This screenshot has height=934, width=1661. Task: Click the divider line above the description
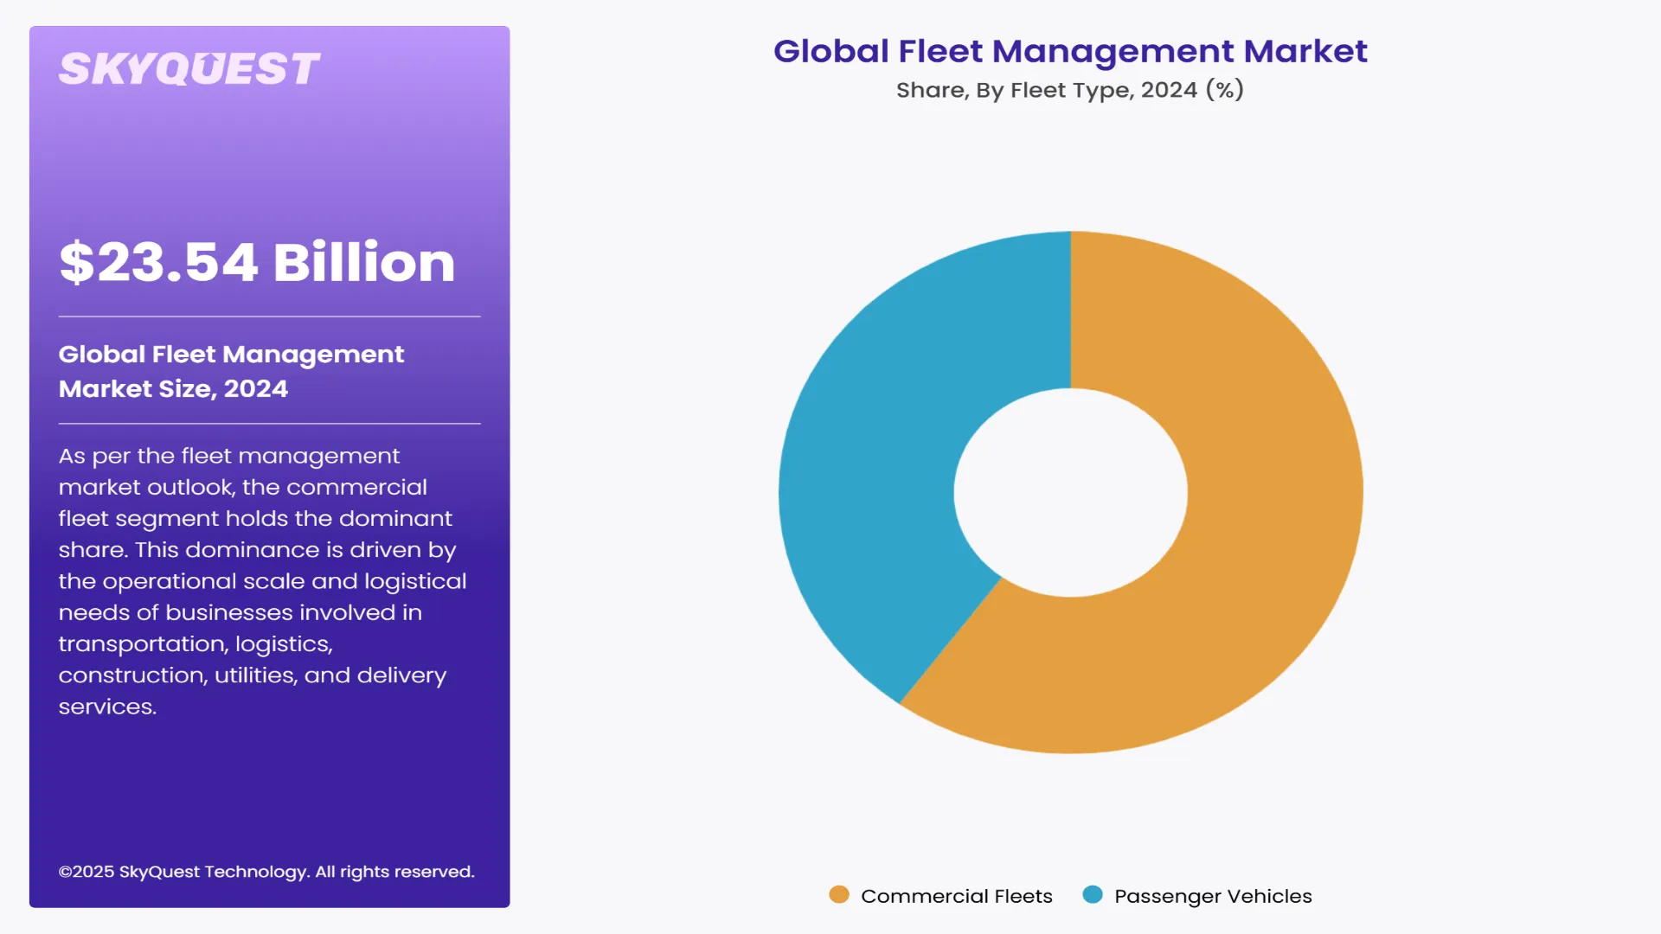tap(269, 424)
